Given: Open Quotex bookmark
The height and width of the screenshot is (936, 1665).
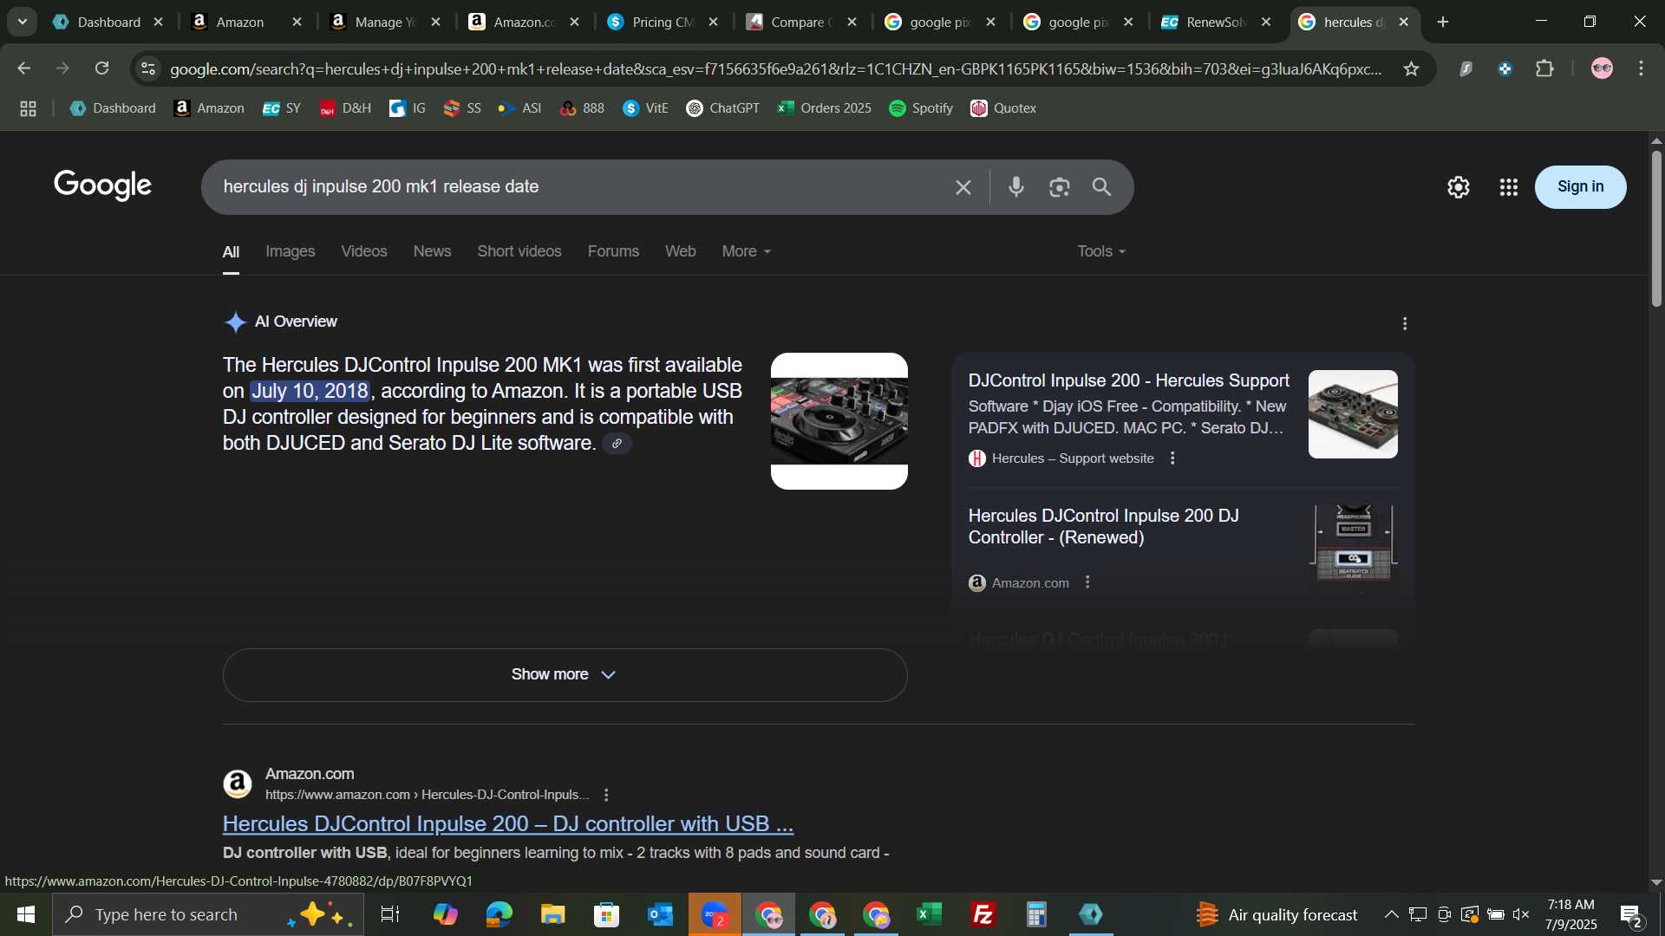Looking at the screenshot, I should point(1003,108).
